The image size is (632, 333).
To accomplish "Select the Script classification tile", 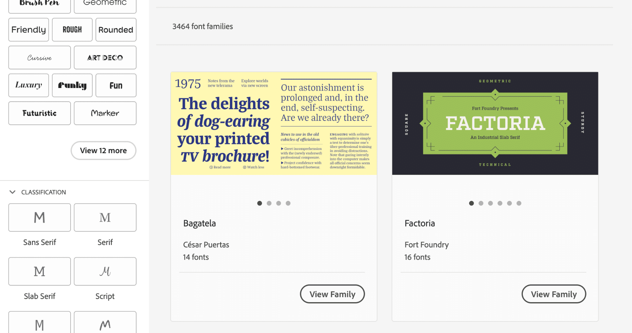I will tap(105, 271).
